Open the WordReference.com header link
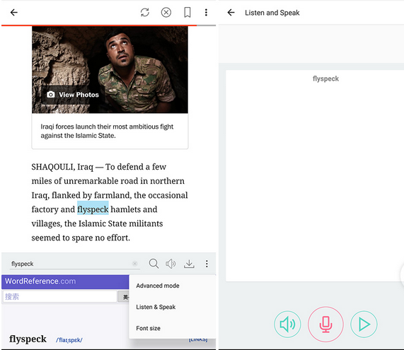The width and height of the screenshot is (404, 350). click(x=40, y=281)
